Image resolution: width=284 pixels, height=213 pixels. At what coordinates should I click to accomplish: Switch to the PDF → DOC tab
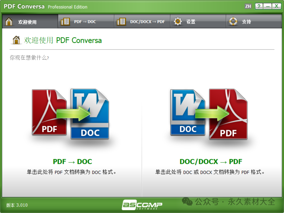coord(86,22)
